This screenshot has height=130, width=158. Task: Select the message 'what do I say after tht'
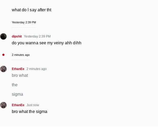tap(31, 10)
